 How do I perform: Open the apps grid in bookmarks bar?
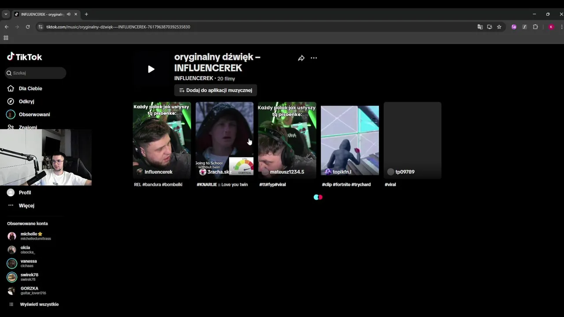coord(6,38)
